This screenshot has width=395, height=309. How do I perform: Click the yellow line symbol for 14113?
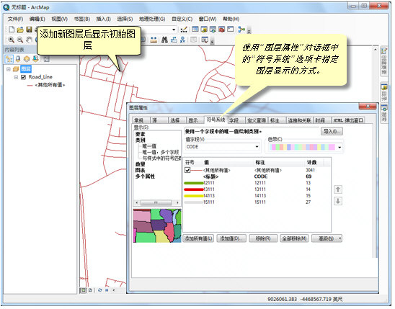pyautogui.click(x=193, y=196)
